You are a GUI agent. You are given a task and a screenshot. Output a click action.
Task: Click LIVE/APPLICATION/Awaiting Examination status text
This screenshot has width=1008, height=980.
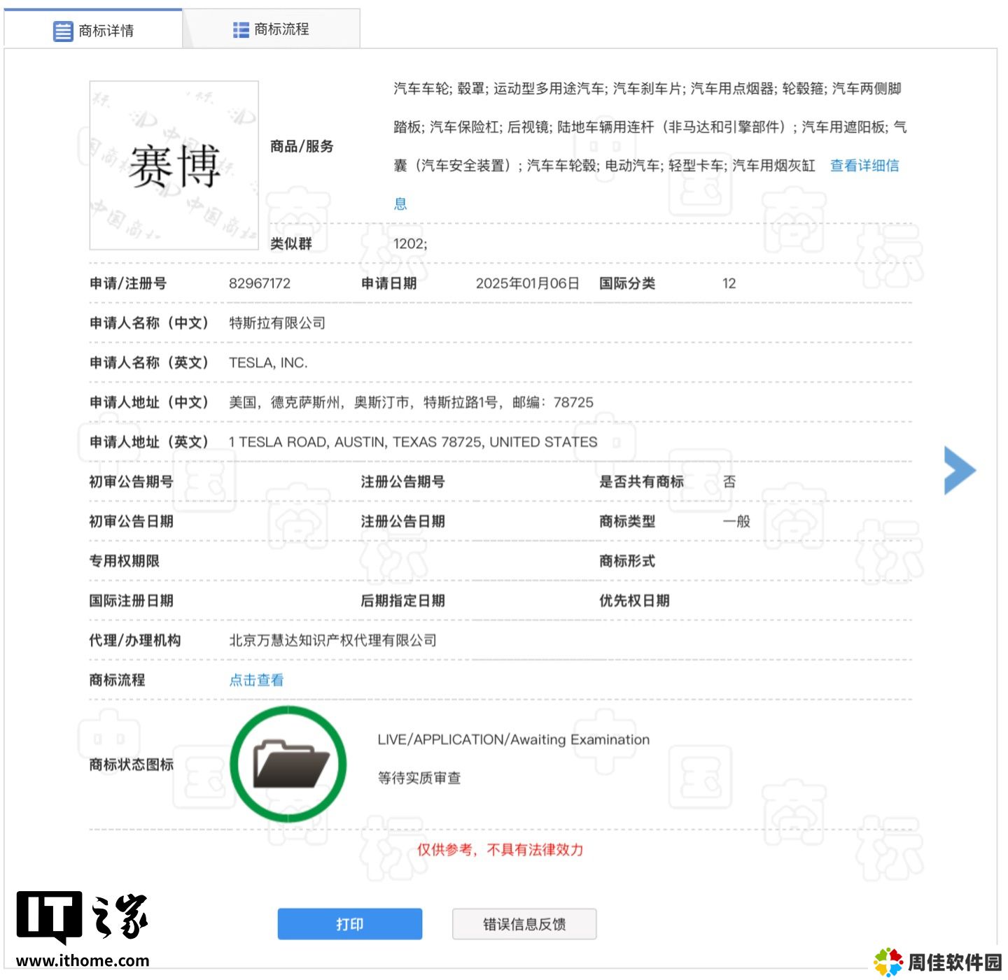pos(514,739)
